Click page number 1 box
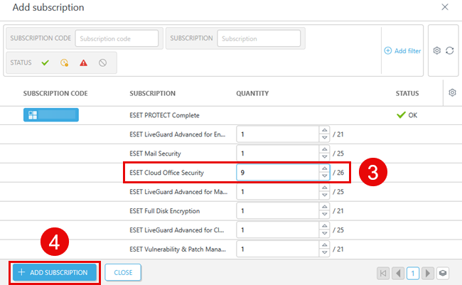462x285 pixels. click(413, 273)
